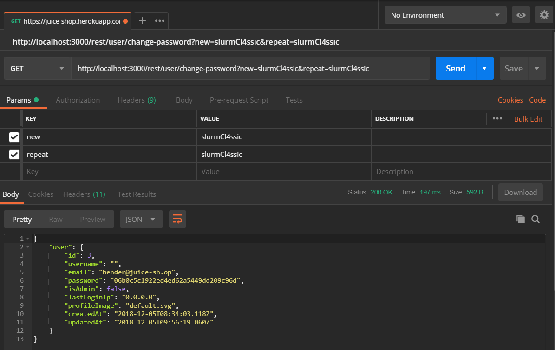Click the empty Value placeholder field
The image size is (555, 350).
pyautogui.click(x=284, y=172)
